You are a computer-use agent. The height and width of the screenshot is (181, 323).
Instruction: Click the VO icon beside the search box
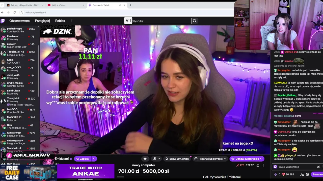click(128, 21)
